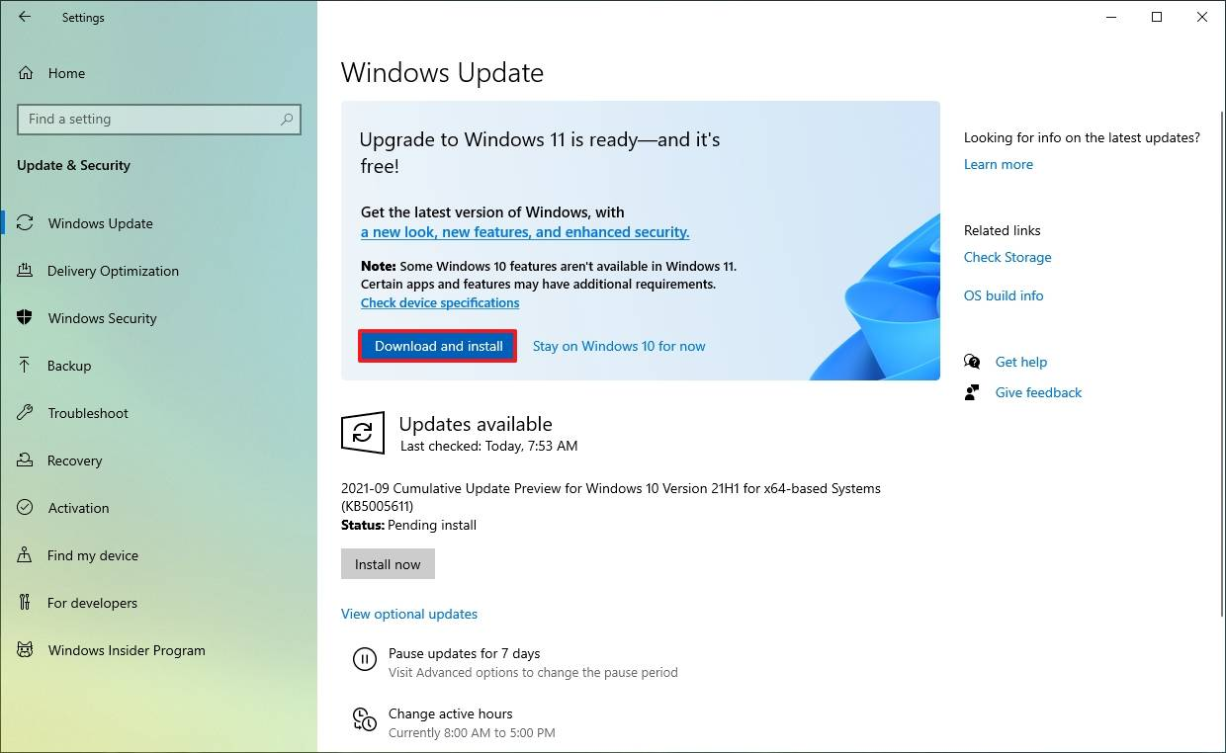Click the Give feedback person icon

[973, 392]
